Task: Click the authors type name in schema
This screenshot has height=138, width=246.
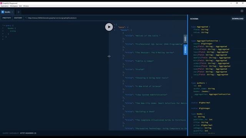Action: coord(201,83)
